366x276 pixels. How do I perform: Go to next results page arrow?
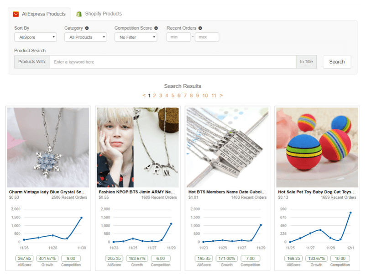221,96
